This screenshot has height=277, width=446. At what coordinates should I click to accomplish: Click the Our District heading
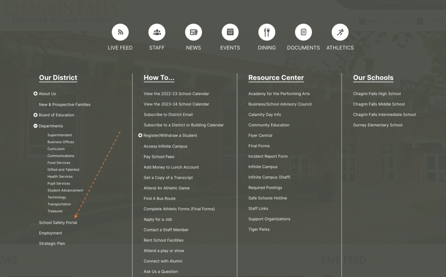[58, 78]
